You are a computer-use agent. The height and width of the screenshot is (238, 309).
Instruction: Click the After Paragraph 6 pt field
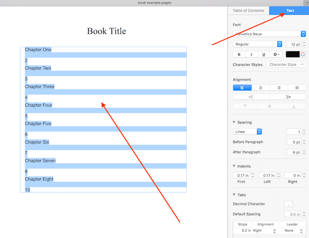[294, 152]
